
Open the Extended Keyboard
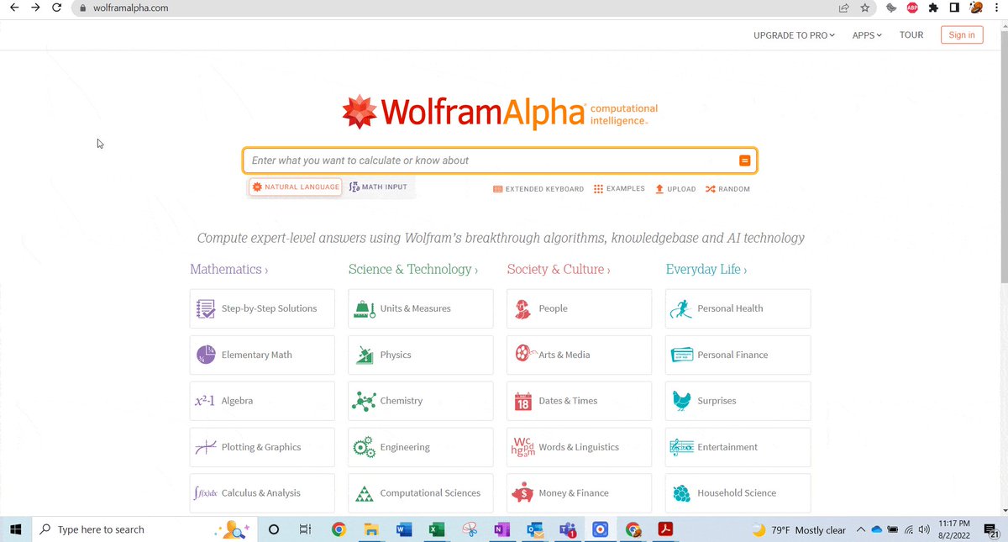point(538,189)
